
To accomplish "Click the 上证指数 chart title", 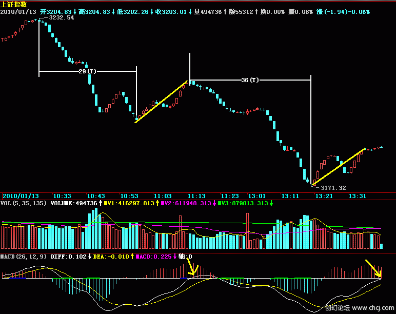I will click(14, 4).
